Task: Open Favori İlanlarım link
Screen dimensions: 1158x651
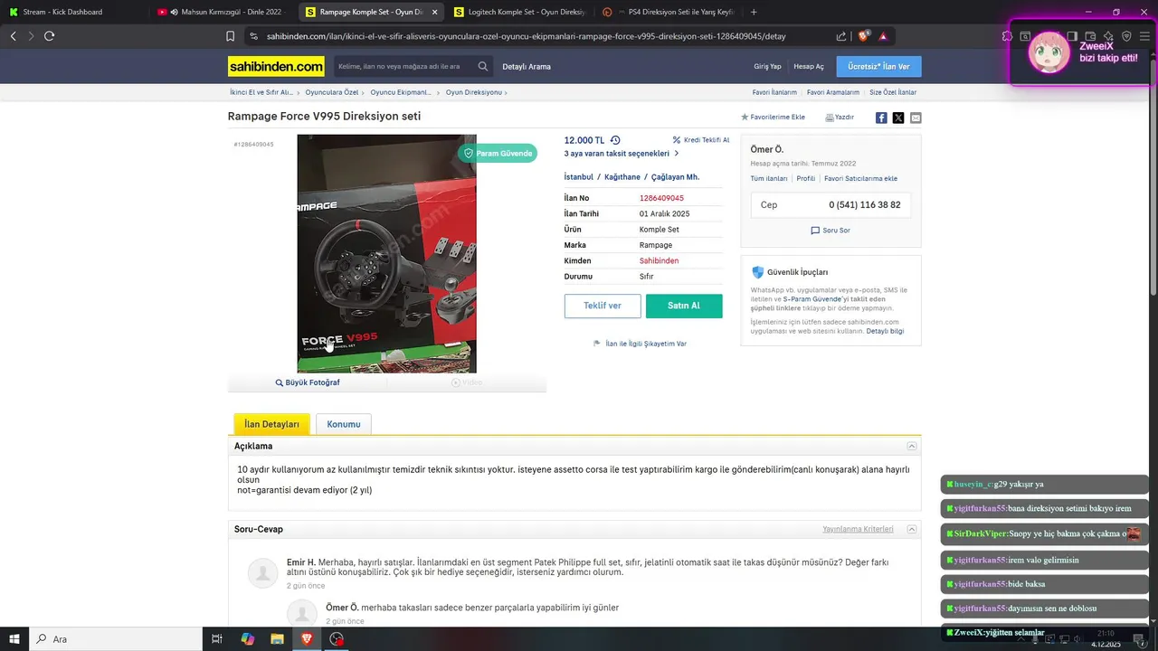Action: [774, 92]
